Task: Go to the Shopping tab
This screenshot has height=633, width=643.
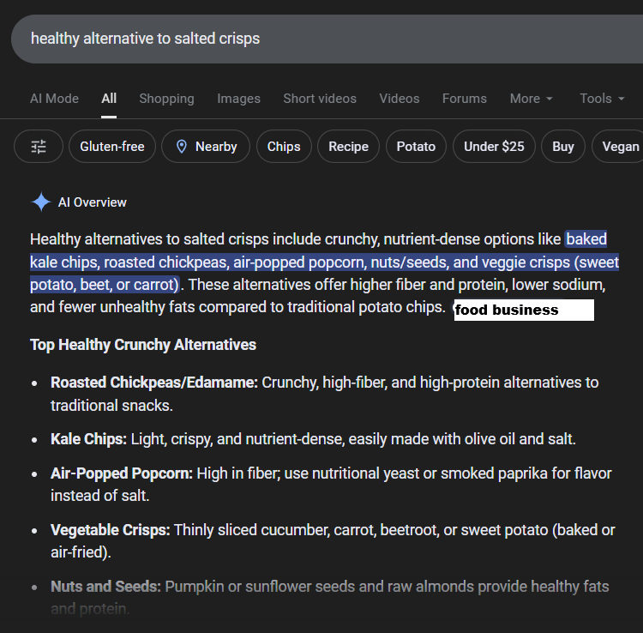Action: 166,99
